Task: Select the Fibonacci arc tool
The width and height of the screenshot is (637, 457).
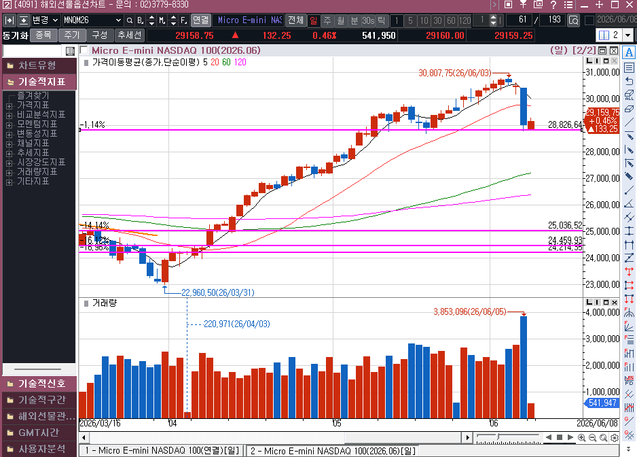Action: click(x=629, y=313)
